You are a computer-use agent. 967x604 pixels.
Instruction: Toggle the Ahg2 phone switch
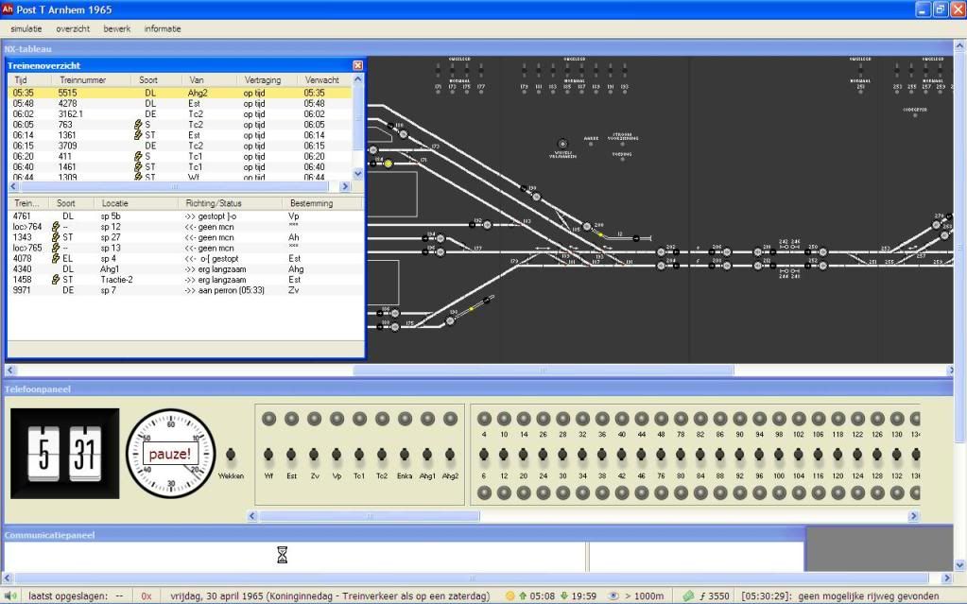[449, 455]
